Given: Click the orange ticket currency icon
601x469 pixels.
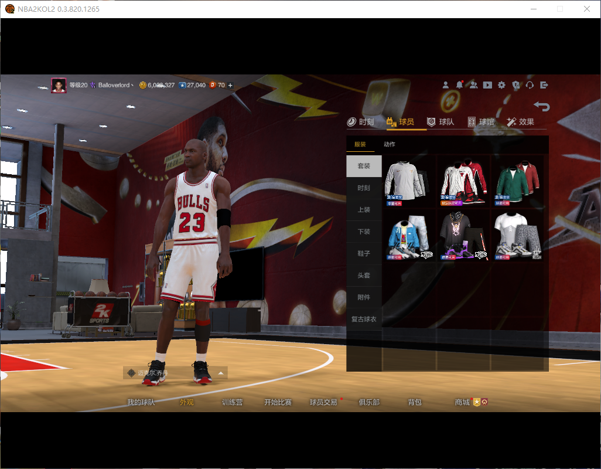Looking at the screenshot, I should 213,85.
